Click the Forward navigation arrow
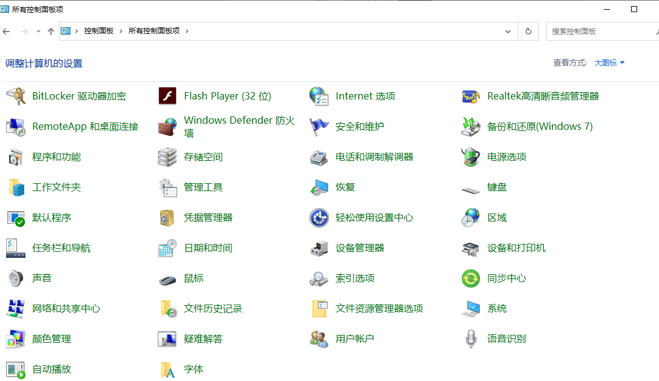The image size is (659, 381). point(24,32)
